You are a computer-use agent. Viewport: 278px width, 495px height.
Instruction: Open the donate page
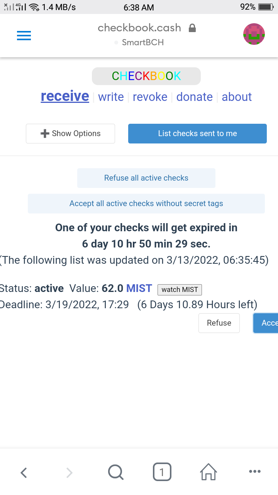(195, 97)
